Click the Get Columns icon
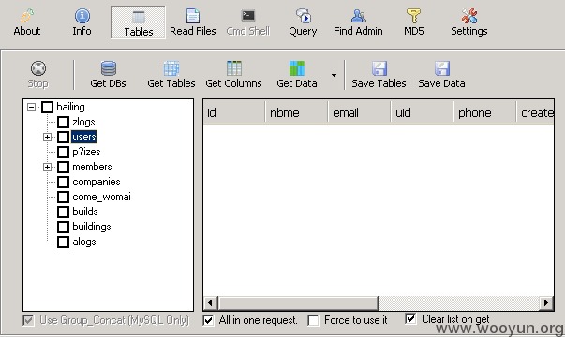Image resolution: width=565 pixels, height=337 pixels. (234, 68)
